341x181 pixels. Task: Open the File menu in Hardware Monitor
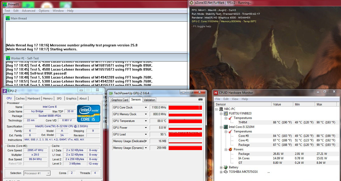click(218, 99)
